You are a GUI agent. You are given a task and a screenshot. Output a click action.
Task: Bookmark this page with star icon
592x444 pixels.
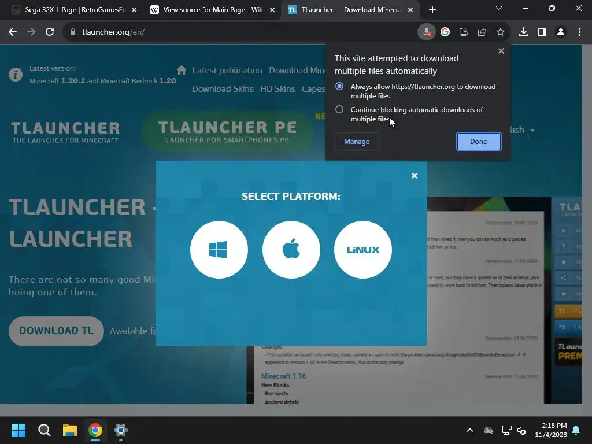coord(501,32)
